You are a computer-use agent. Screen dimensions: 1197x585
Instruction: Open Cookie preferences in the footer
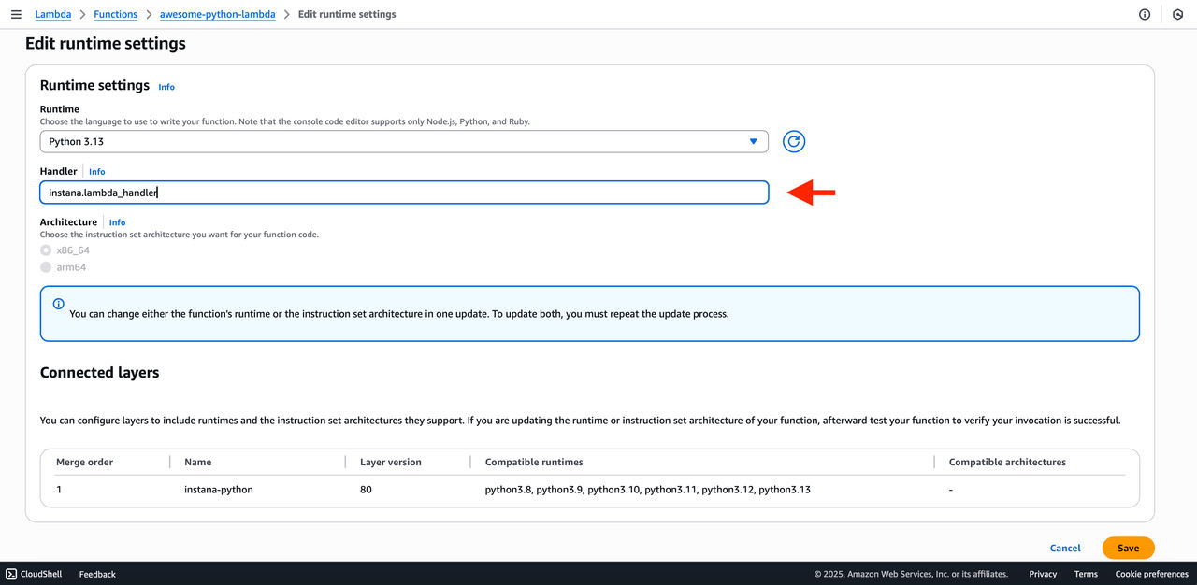pos(1151,574)
